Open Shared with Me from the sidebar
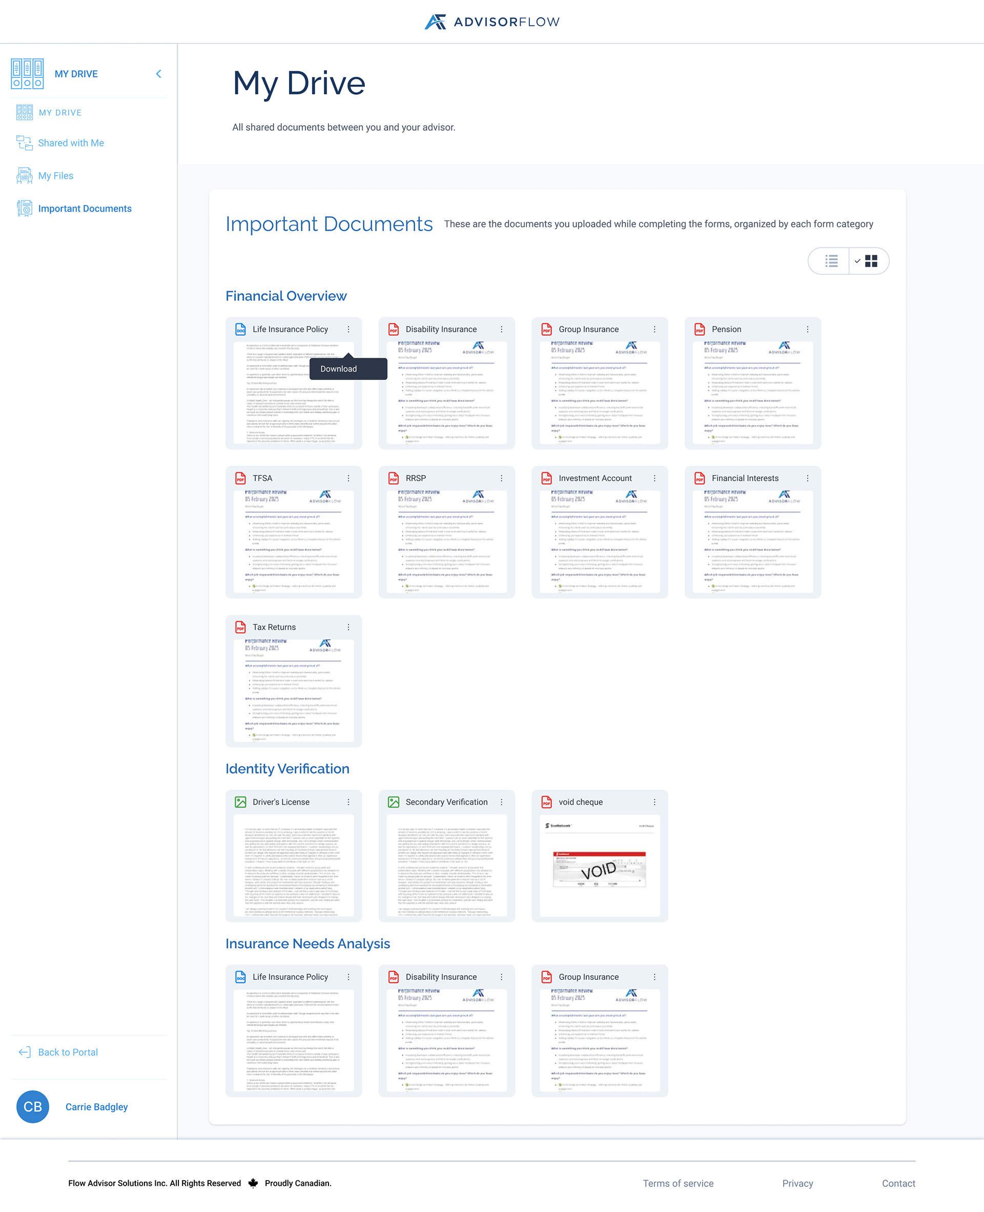 tap(71, 143)
